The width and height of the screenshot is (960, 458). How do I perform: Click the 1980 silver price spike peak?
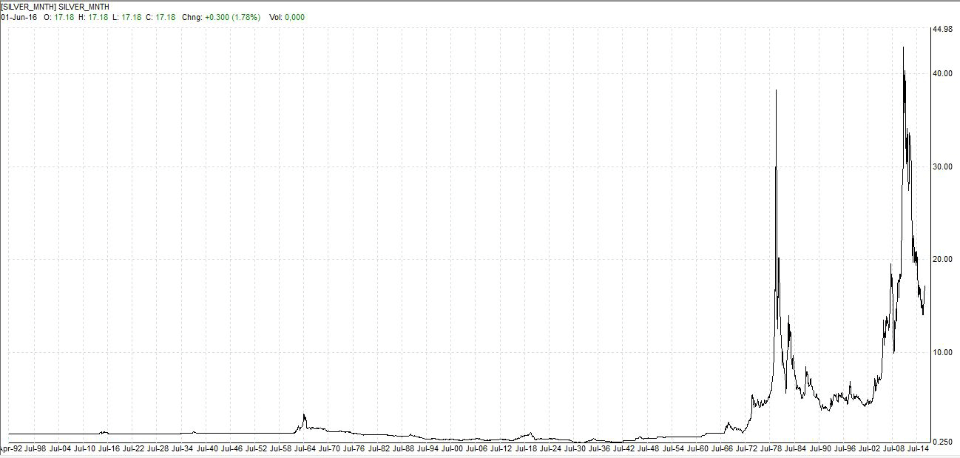776,90
